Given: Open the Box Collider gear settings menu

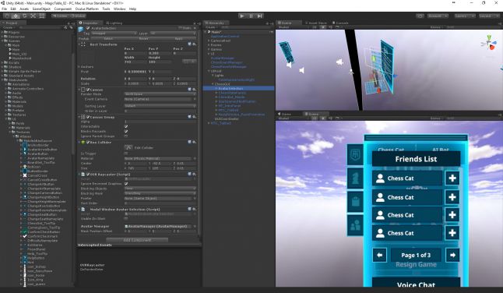Looking at the screenshot, I should point(195,142).
